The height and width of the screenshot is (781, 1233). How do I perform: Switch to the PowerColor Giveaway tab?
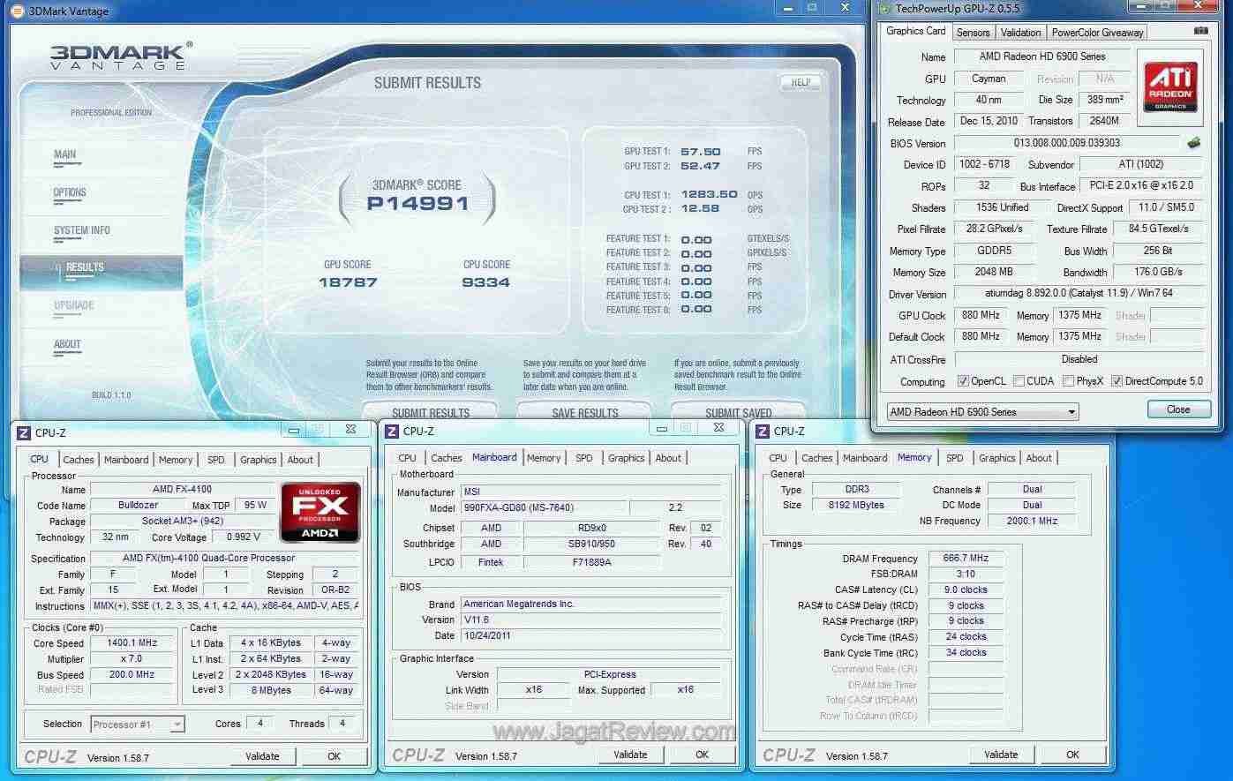[1097, 33]
